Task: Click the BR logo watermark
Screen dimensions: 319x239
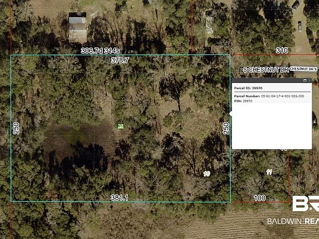Action: point(306,204)
